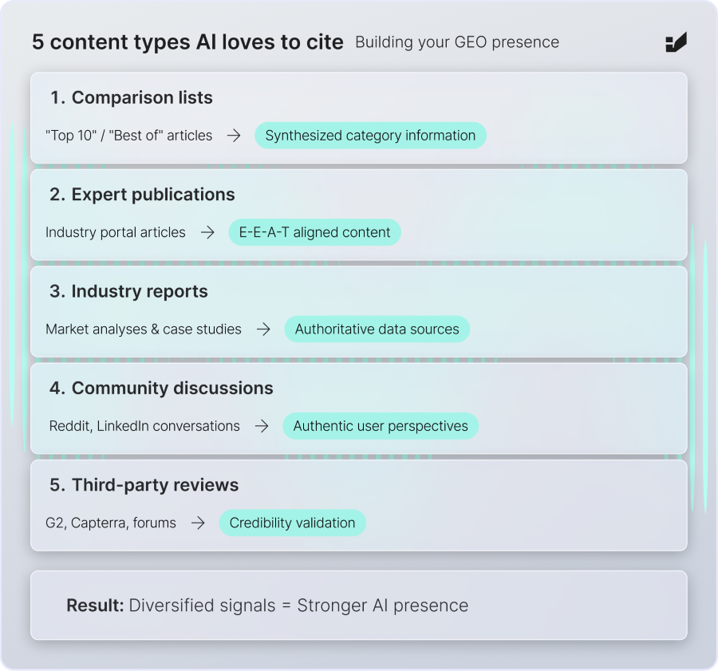The image size is (718, 671).
Task: Click the "Top 10" / "Best of" articles text
Action: [129, 136]
